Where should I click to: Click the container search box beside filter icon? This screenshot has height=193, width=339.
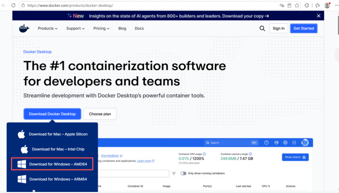(134, 173)
